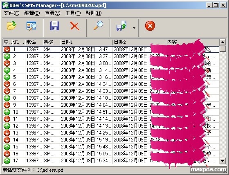This screenshot has height=175, width=229.
Task: Save with the blue floppy disk icon
Action: 54,26
